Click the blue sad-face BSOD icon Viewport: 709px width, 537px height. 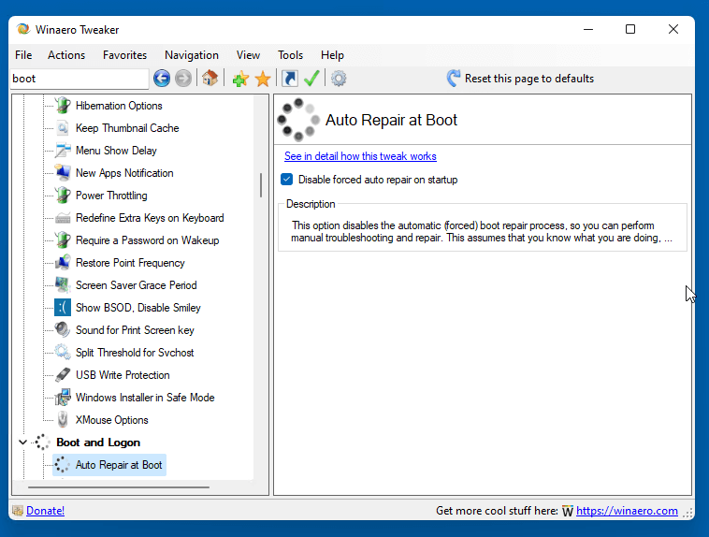(63, 308)
